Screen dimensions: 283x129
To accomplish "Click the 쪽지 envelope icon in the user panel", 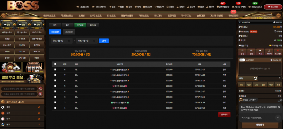I will (x=260, y=51).
